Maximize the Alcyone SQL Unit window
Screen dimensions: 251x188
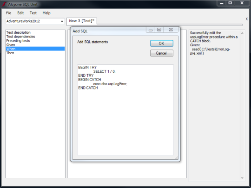[x=230, y=3]
